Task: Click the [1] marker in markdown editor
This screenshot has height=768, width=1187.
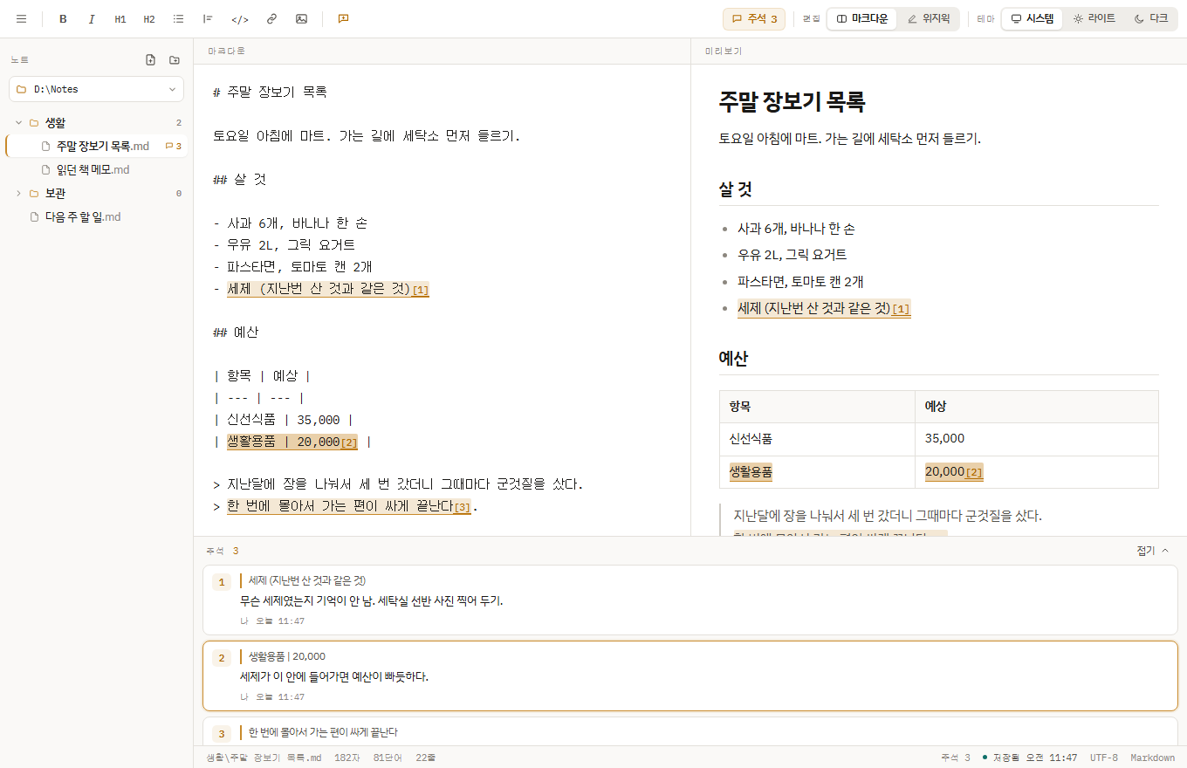Action: click(420, 290)
